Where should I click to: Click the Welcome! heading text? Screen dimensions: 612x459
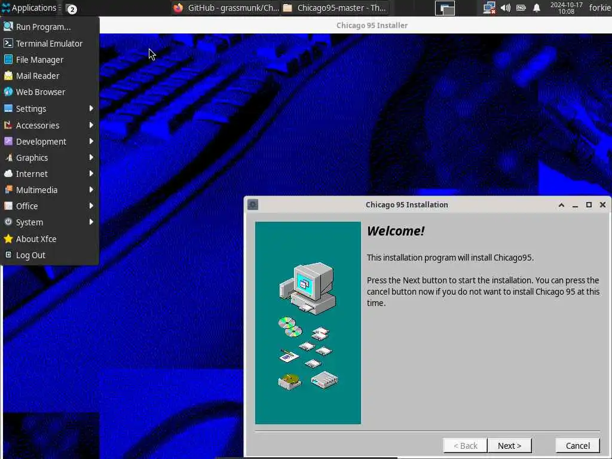tap(396, 231)
